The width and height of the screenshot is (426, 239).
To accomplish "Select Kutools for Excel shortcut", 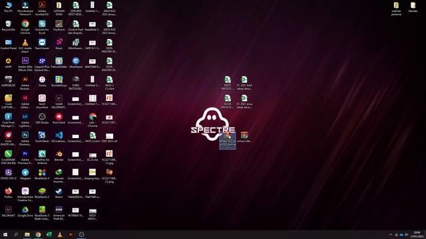I will [x=42, y=27].
